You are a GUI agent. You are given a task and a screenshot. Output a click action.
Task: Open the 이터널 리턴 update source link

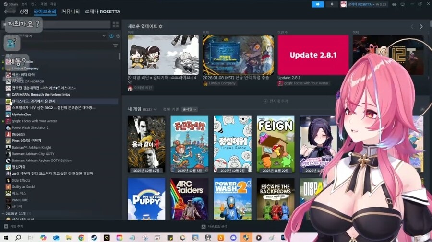tap(143, 88)
